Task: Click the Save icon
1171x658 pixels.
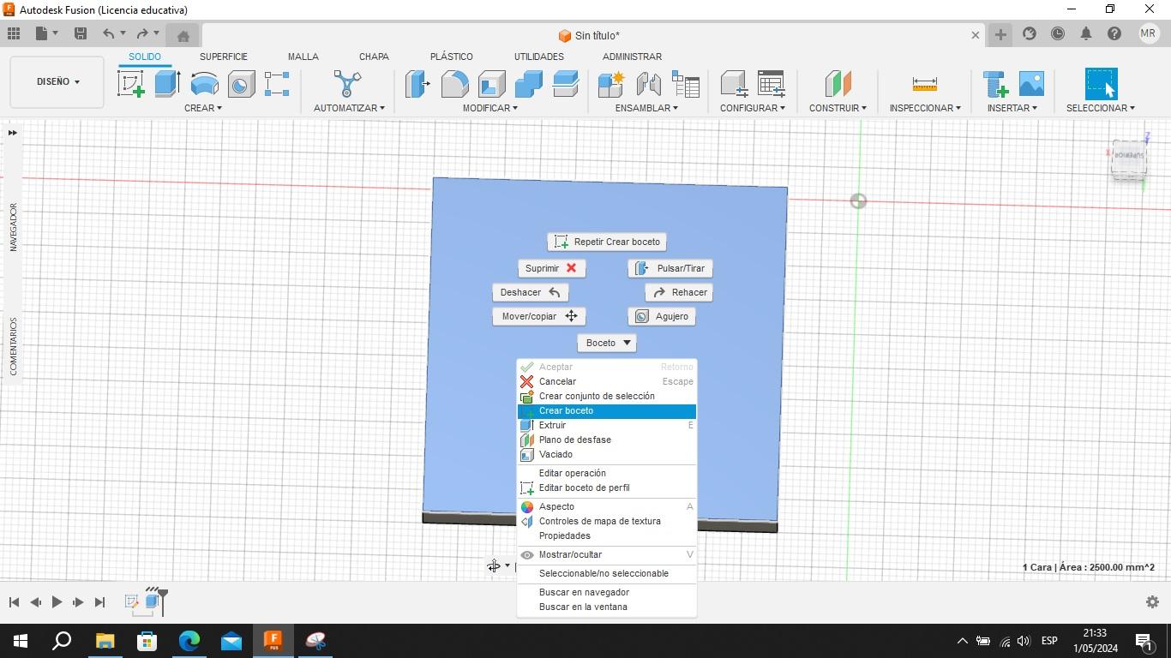Action: tap(81, 33)
